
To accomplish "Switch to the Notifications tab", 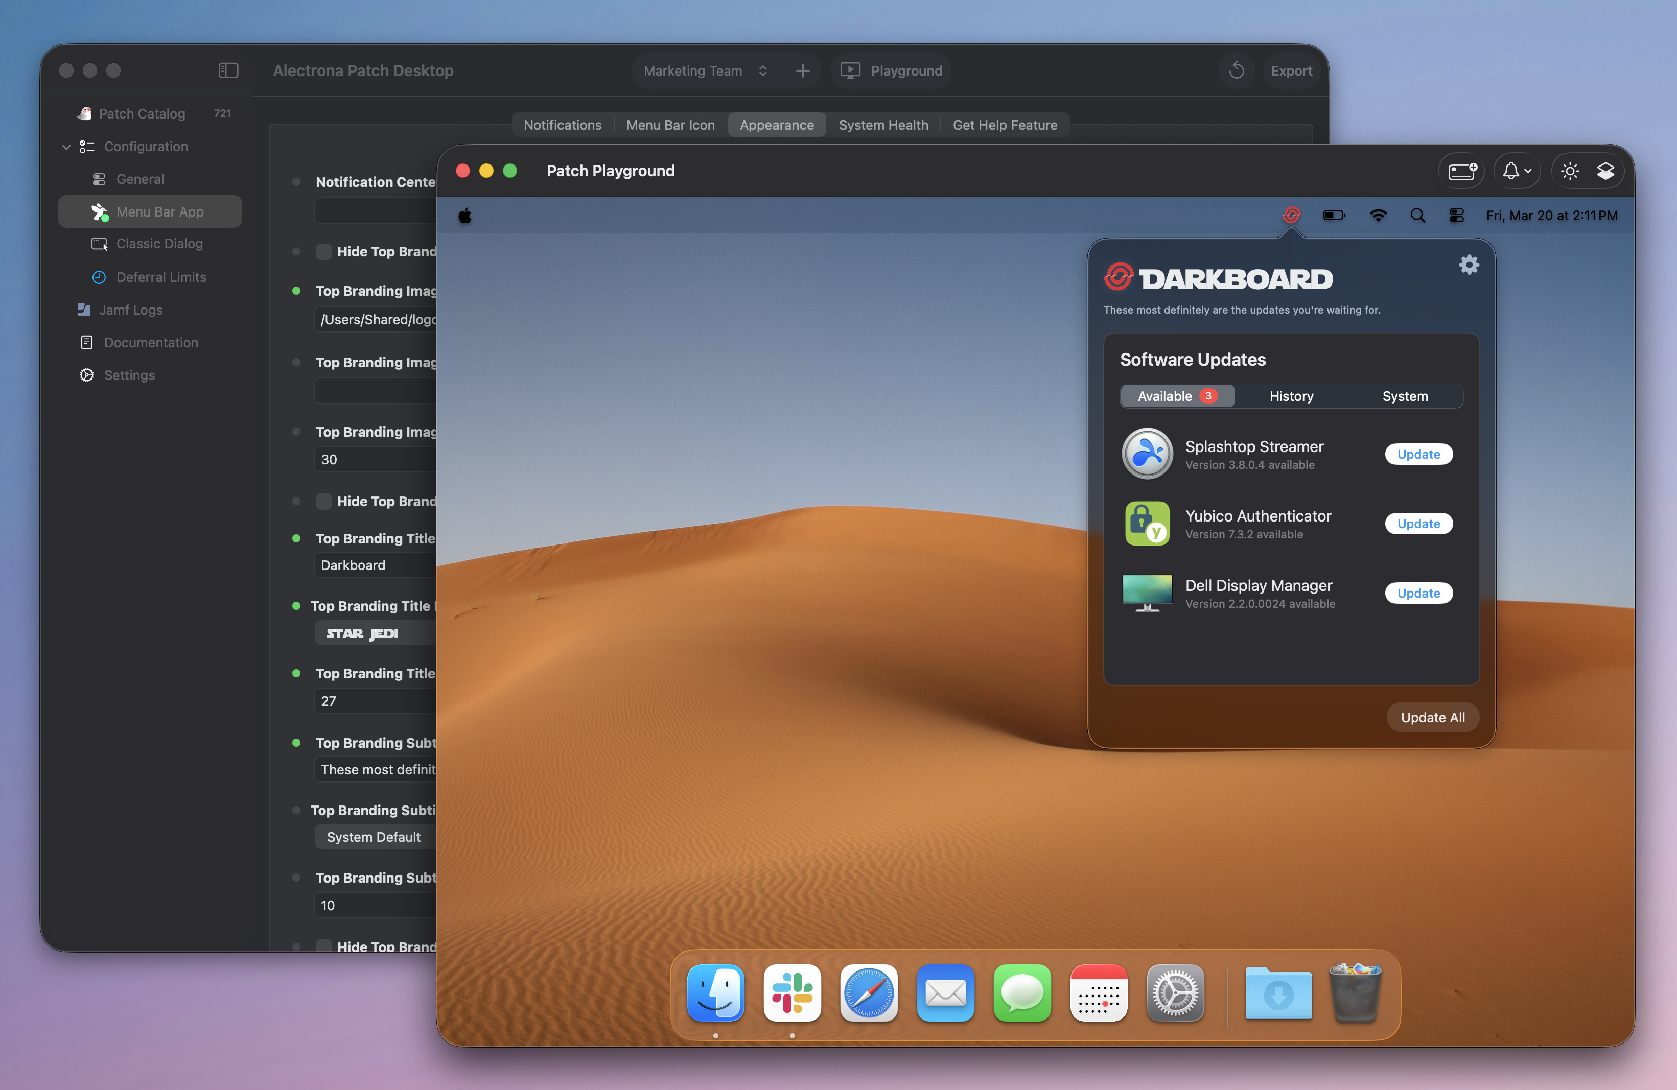I will pyautogui.click(x=562, y=125).
